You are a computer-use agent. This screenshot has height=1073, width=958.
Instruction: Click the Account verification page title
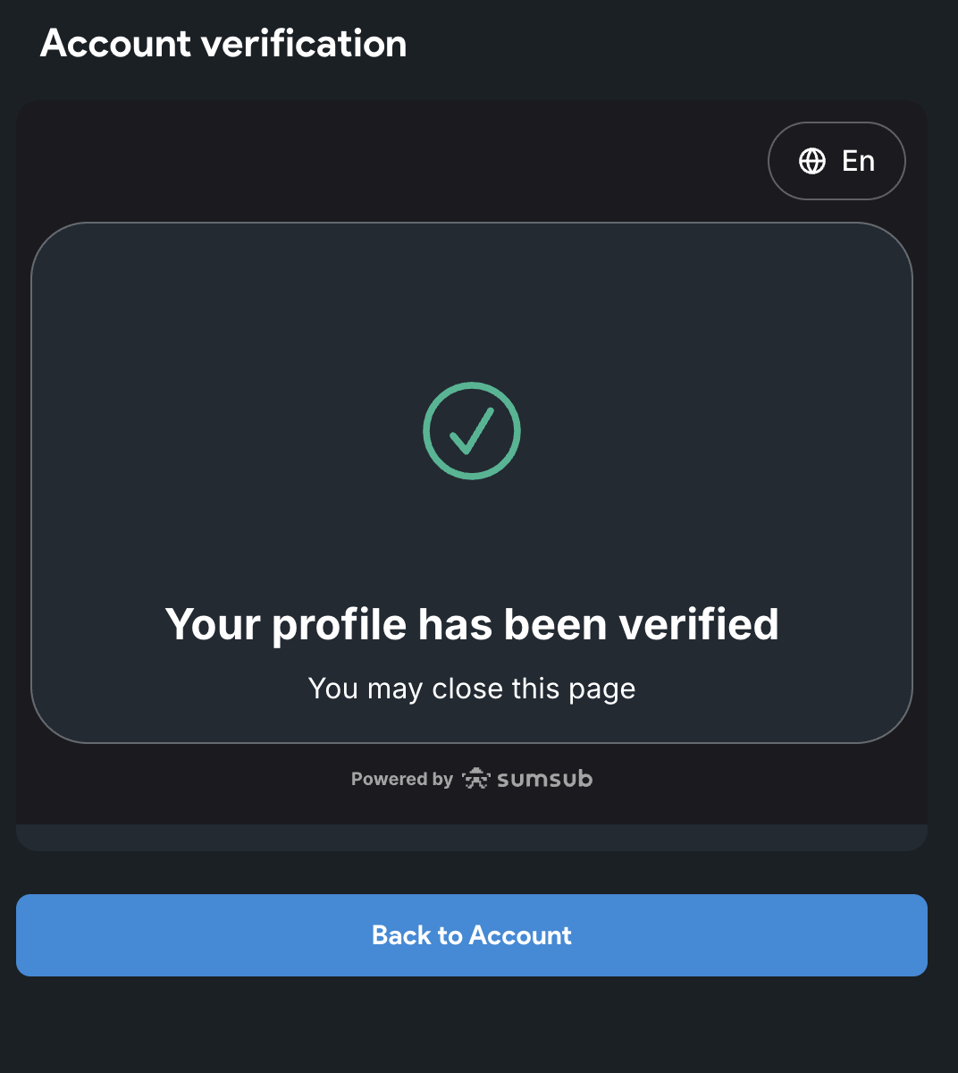223,43
